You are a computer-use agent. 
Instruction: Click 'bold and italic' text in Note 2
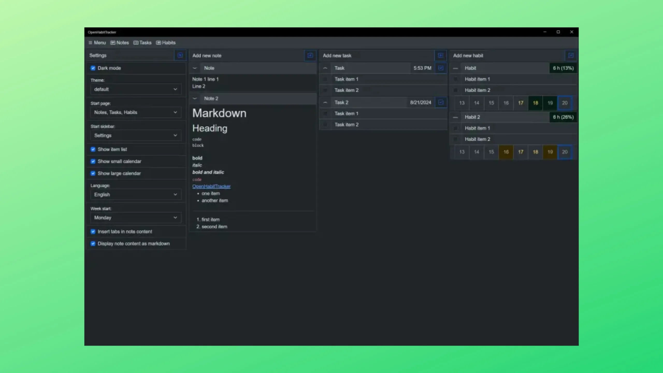(x=208, y=172)
